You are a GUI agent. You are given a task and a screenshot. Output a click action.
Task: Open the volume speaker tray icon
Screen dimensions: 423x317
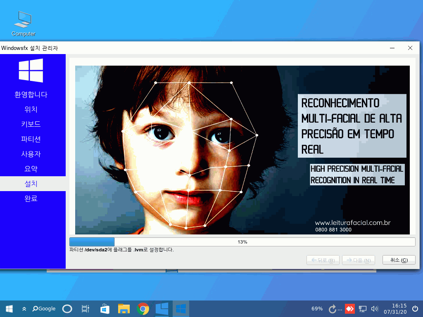coord(375,309)
